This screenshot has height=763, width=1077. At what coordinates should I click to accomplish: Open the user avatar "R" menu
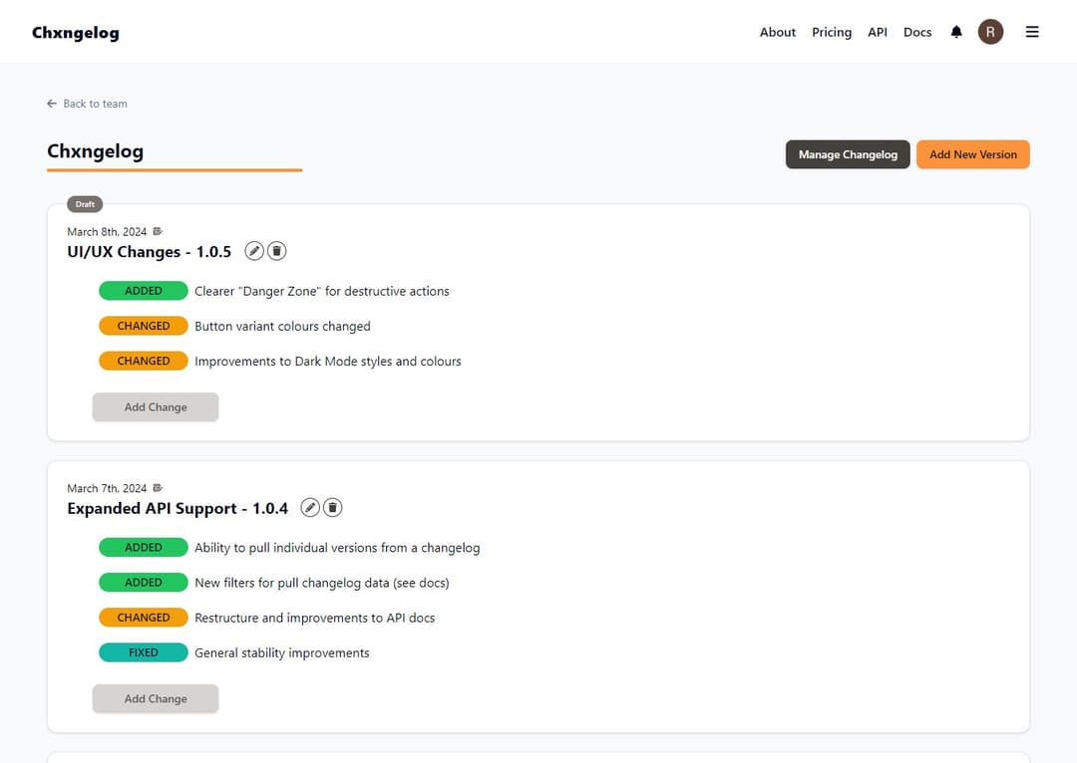[990, 32]
